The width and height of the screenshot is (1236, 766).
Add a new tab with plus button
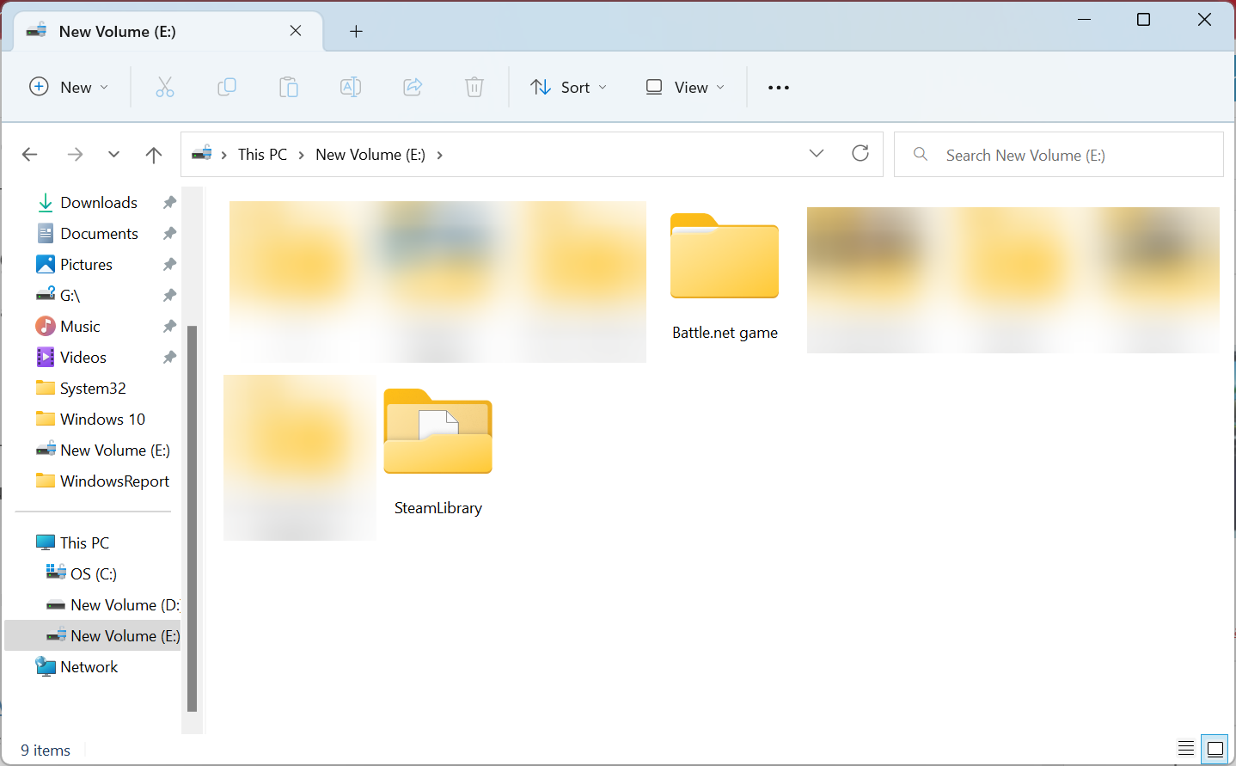(356, 32)
